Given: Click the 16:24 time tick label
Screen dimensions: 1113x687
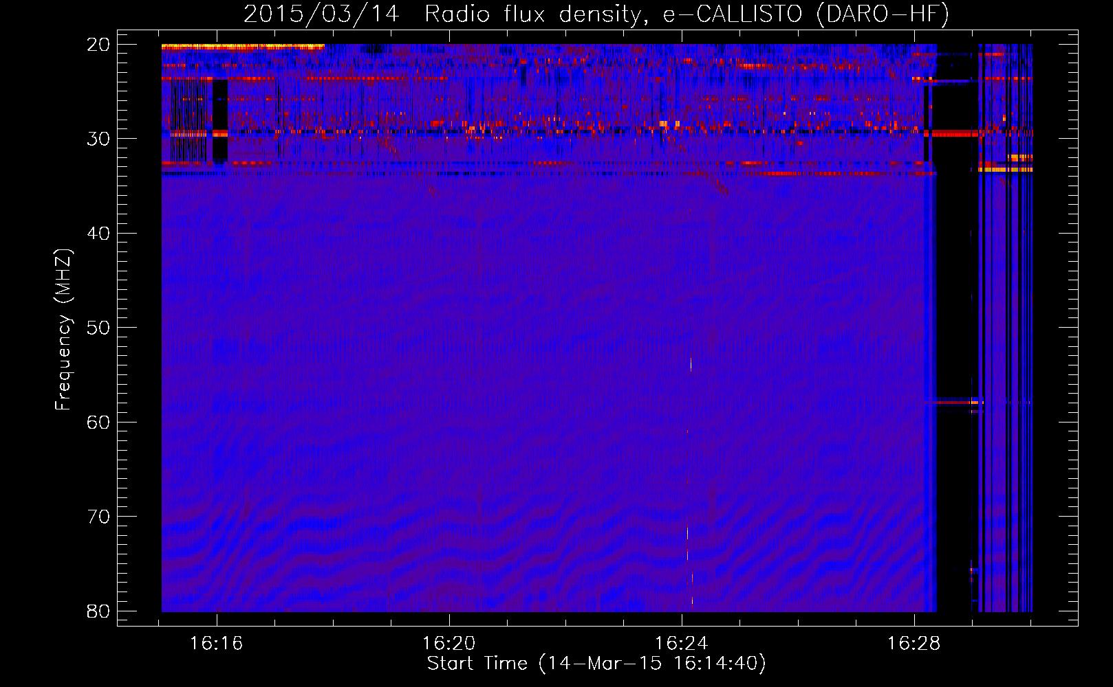Looking at the screenshot, I should click(681, 644).
